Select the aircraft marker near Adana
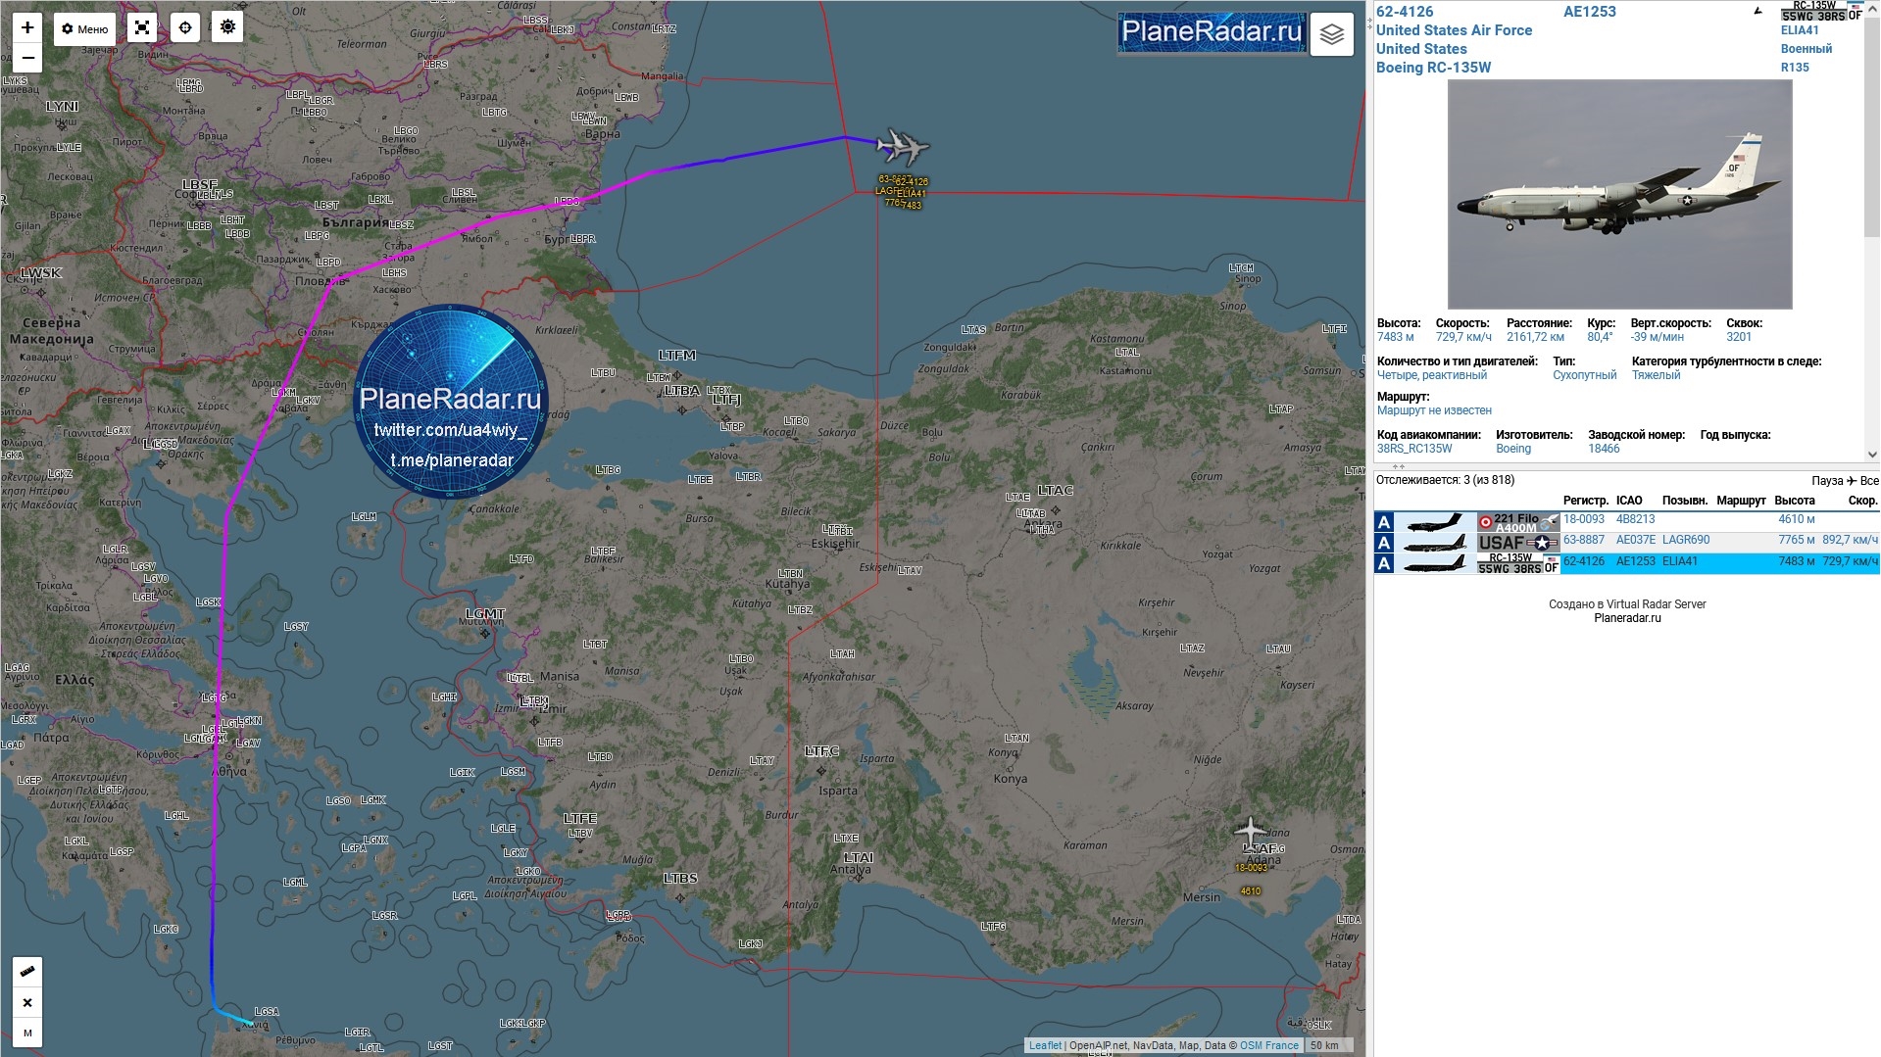 [1251, 831]
